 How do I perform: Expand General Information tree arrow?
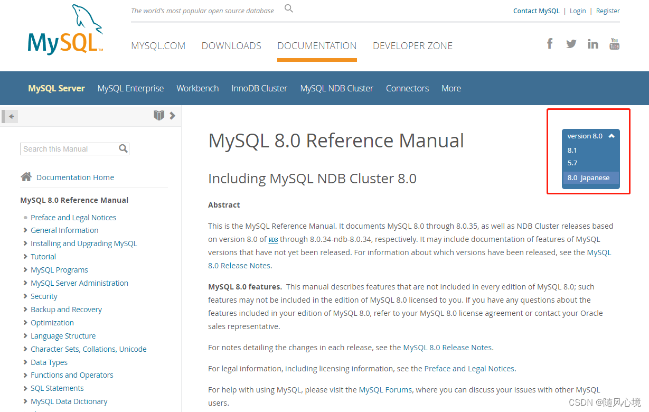coord(25,230)
